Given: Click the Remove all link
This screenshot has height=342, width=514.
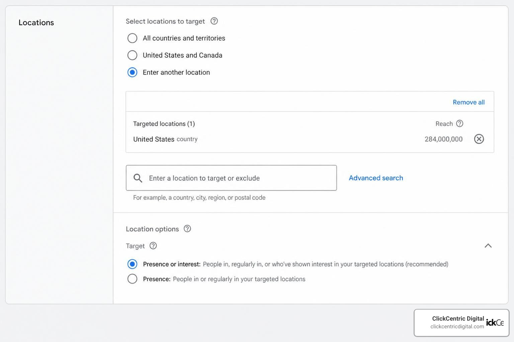Looking at the screenshot, I should point(468,102).
